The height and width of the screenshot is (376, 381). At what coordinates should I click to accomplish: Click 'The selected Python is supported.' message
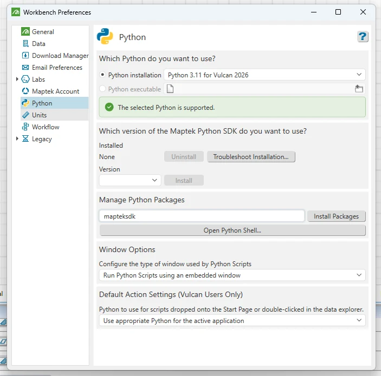(166, 108)
